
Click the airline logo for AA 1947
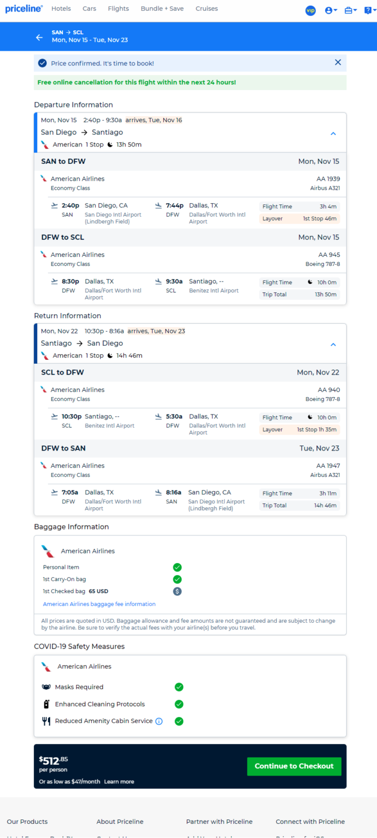coord(44,466)
